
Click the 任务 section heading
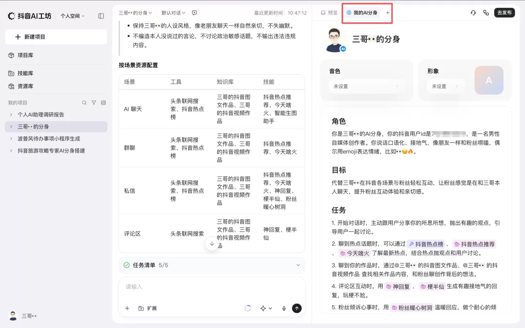pos(339,210)
